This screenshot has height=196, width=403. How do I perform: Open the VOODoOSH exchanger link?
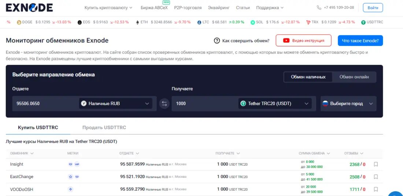22,189
